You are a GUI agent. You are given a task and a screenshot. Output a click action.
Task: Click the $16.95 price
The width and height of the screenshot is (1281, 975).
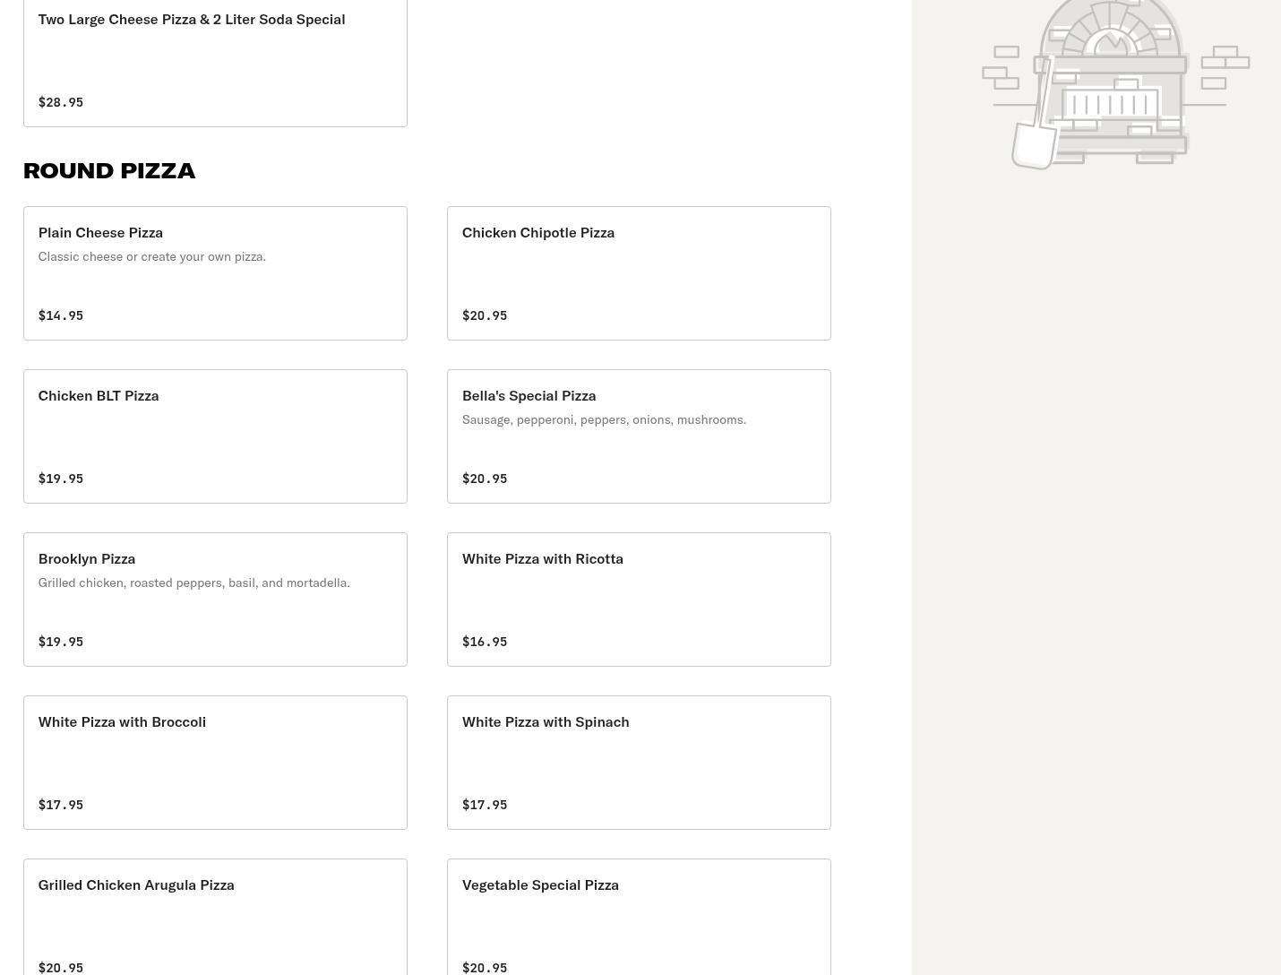[485, 642]
